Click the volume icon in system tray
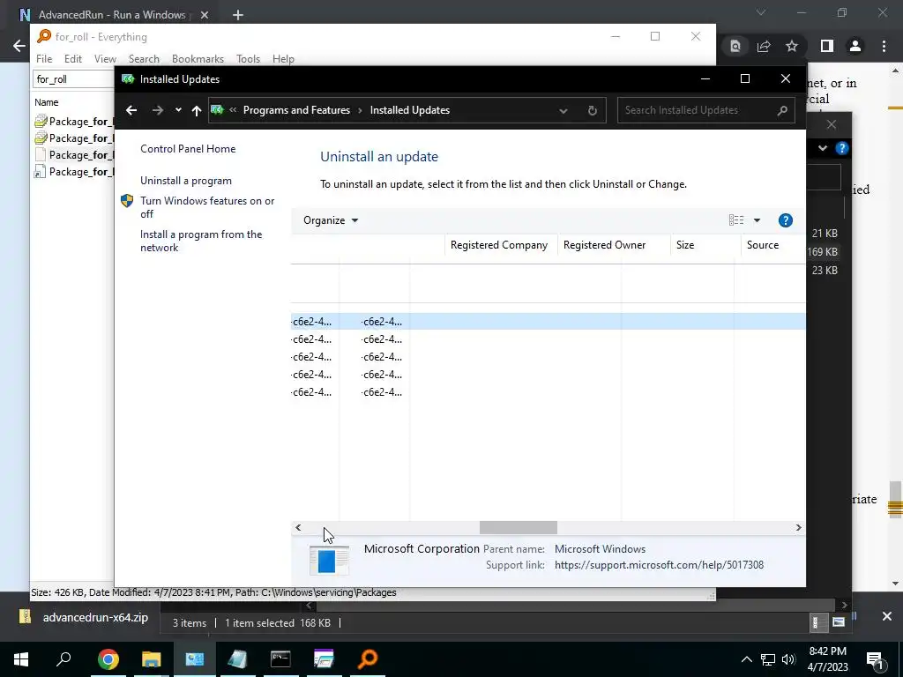 [788, 659]
